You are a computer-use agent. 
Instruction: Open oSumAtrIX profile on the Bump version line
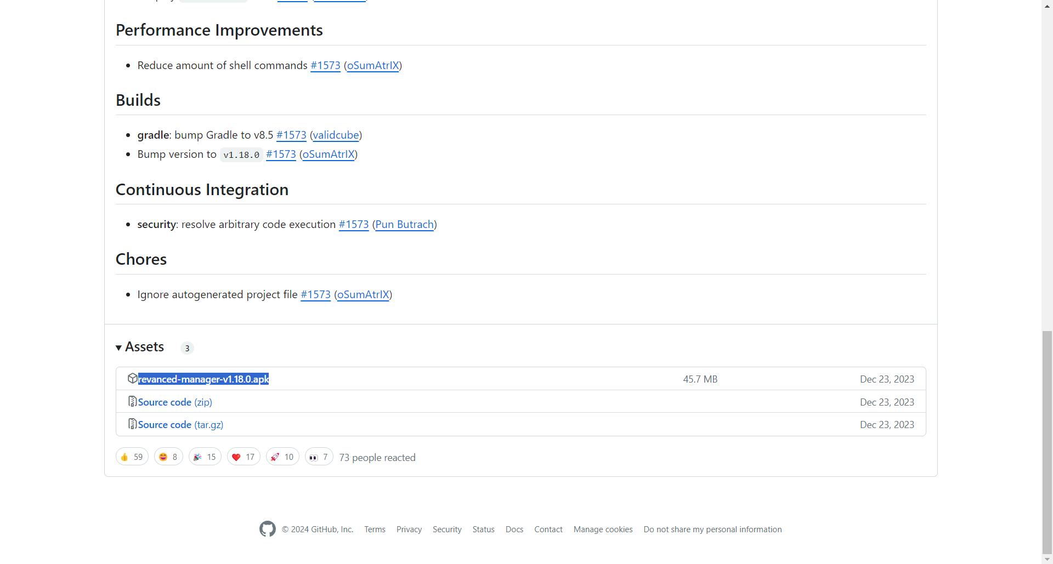point(329,154)
